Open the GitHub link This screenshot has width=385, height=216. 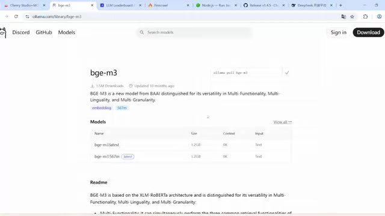44,32
